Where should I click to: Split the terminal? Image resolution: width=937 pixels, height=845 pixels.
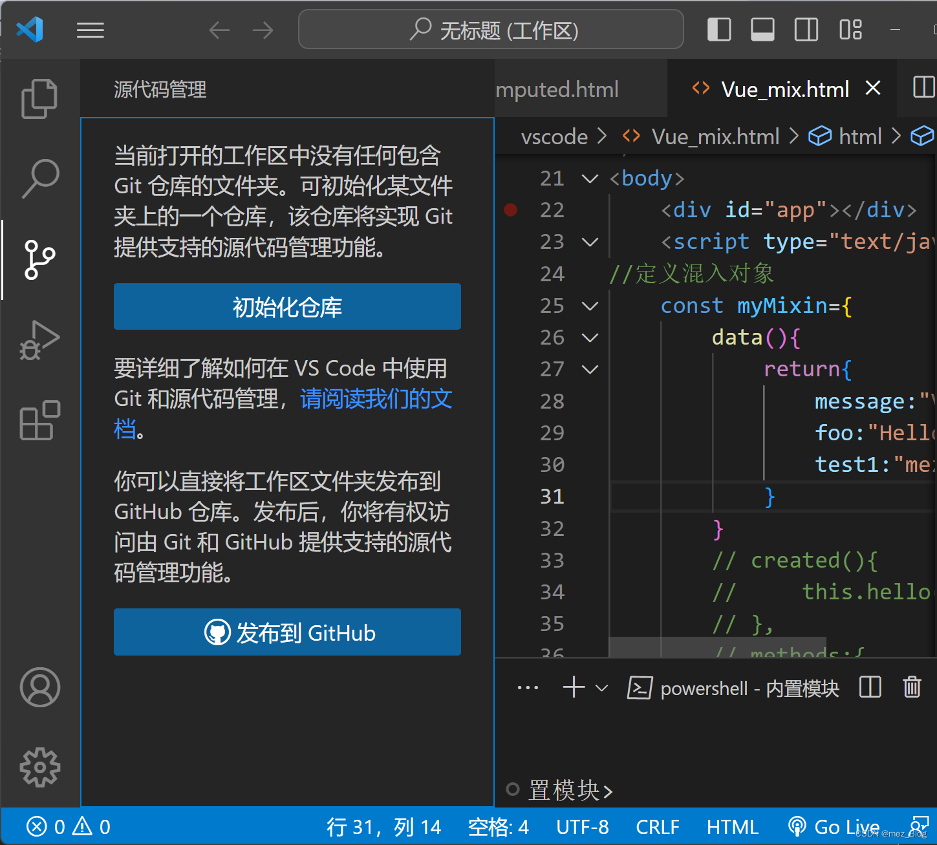[870, 687]
